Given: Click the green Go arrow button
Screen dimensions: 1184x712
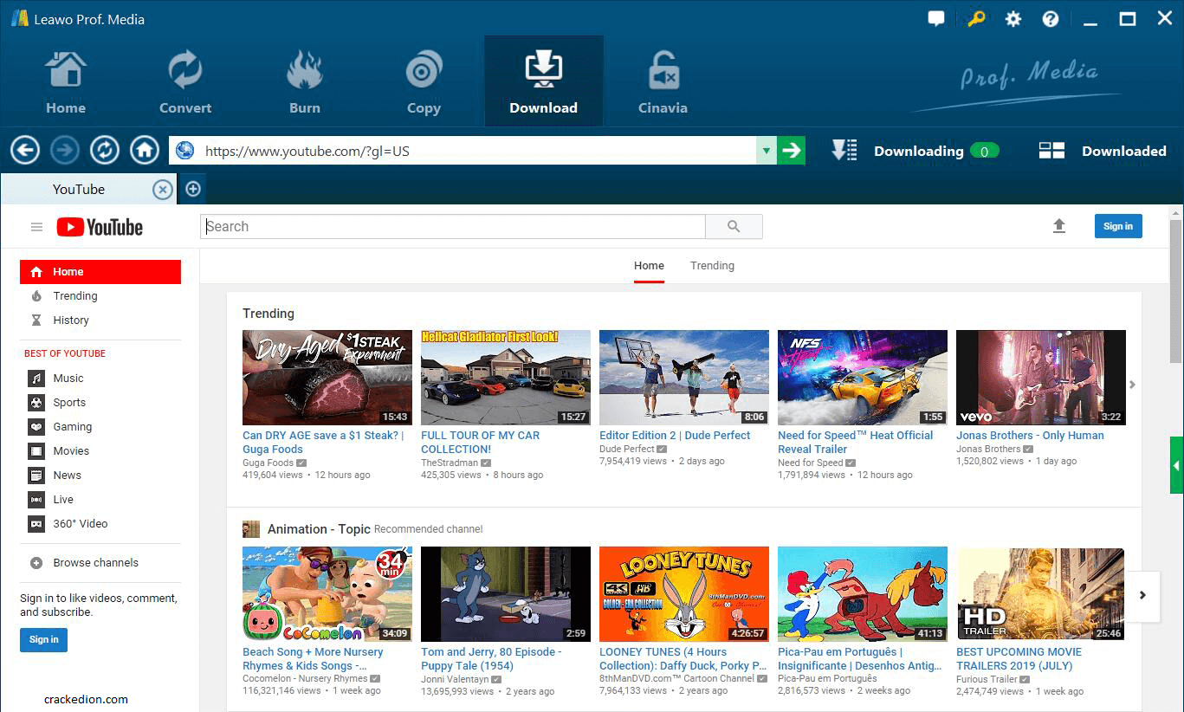Looking at the screenshot, I should [791, 151].
